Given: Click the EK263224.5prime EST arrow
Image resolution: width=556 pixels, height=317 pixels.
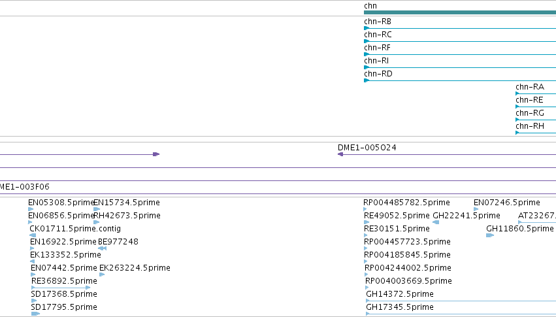Looking at the screenshot, I should click(x=102, y=275).
